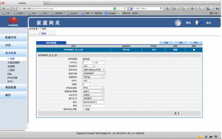Click the Google bookmark icon
The image size is (222, 139).
106,13
